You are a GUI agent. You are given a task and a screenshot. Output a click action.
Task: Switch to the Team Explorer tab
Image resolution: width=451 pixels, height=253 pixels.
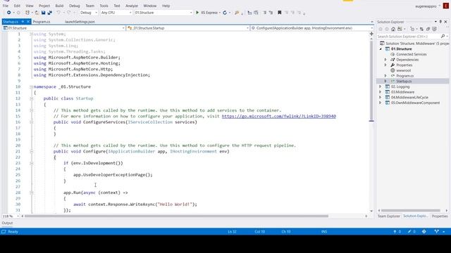388,216
